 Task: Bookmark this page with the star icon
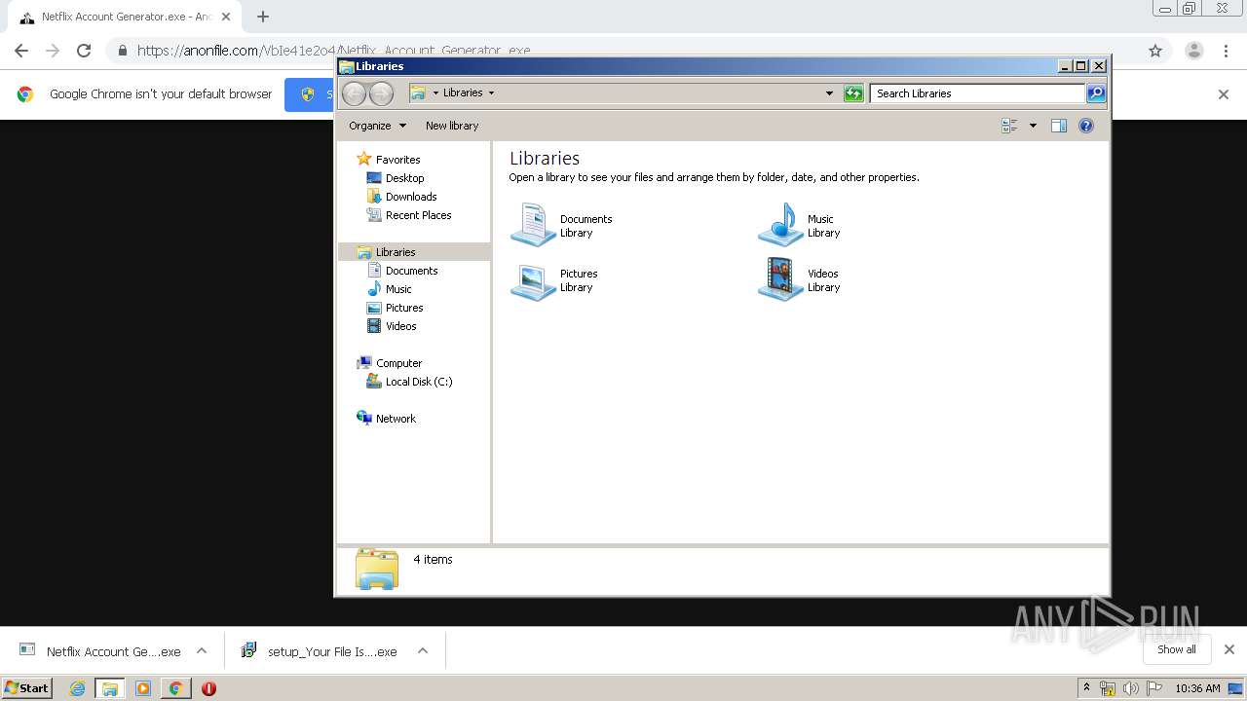pyautogui.click(x=1155, y=51)
